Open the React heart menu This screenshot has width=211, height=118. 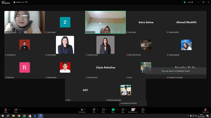(103, 110)
